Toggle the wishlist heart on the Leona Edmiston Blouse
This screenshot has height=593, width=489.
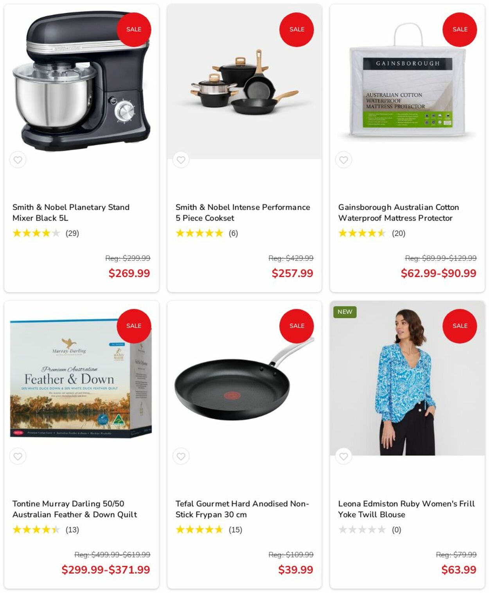[x=343, y=456]
